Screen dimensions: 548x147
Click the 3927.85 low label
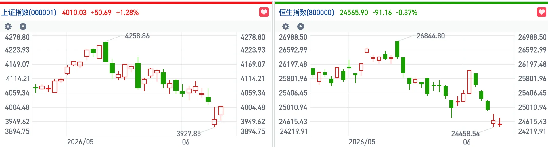(188, 134)
